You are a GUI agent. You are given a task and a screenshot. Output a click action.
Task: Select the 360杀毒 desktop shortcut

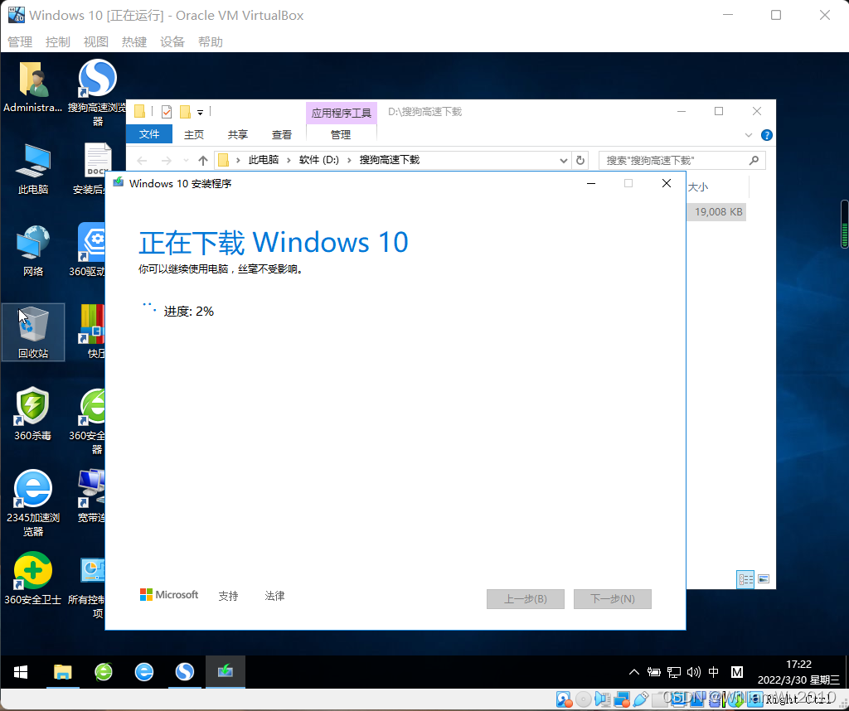click(33, 414)
